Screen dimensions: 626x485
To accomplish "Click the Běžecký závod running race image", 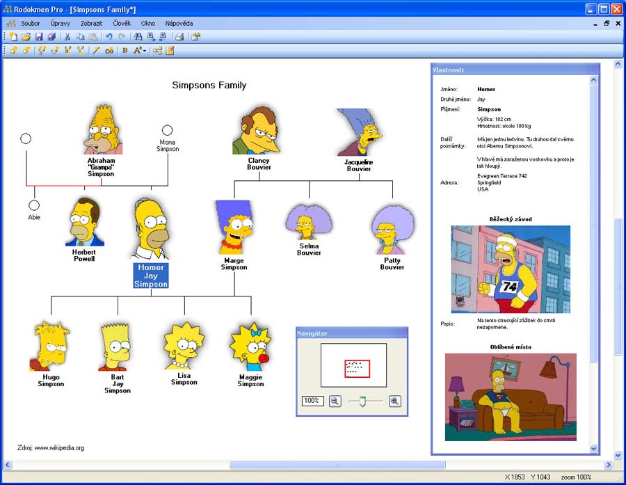I will click(x=511, y=269).
